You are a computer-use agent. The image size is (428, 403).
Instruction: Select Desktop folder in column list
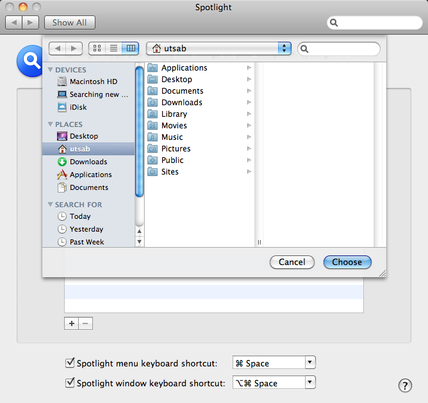199,80
